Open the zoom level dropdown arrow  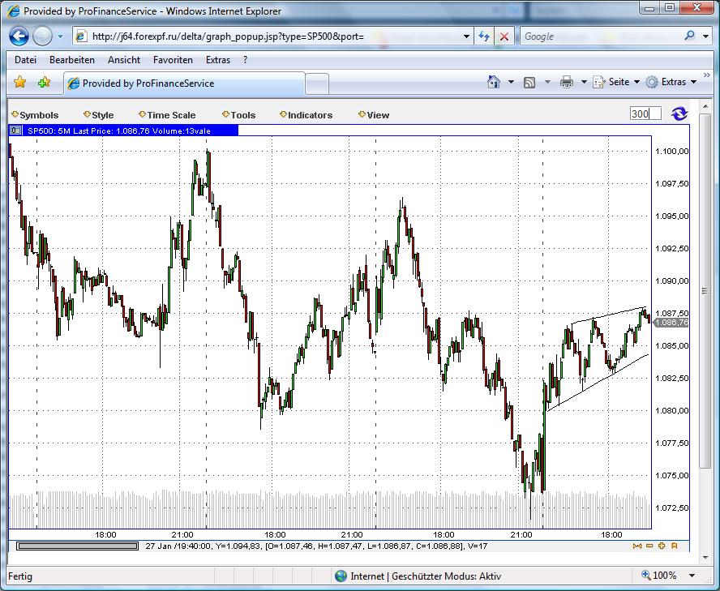(692, 576)
